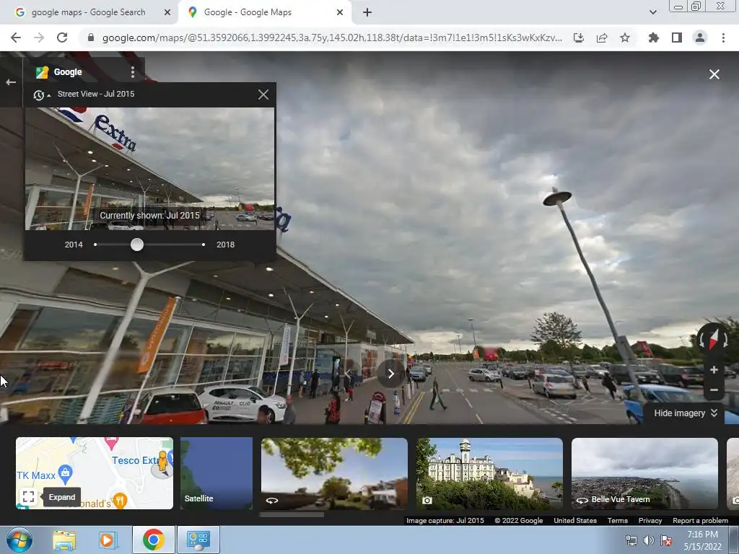
Task: Collapse the strip with Hide imagery
Action: click(686, 413)
